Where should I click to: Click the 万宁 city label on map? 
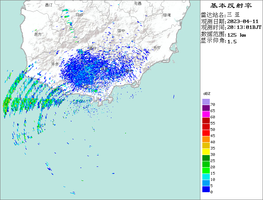157,48
